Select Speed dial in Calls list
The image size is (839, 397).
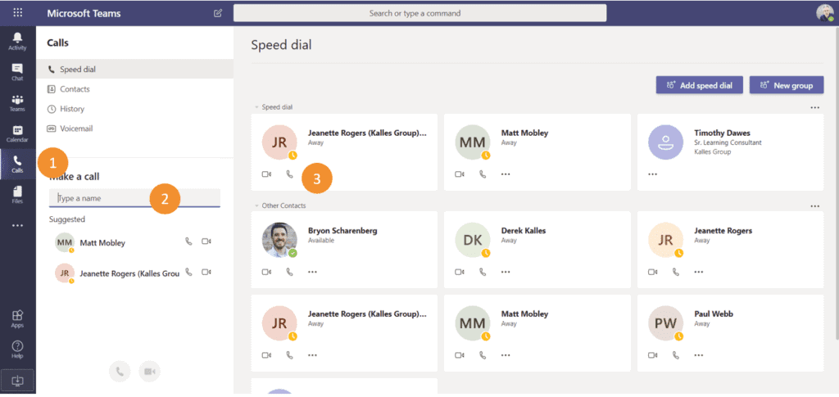pyautogui.click(x=135, y=70)
